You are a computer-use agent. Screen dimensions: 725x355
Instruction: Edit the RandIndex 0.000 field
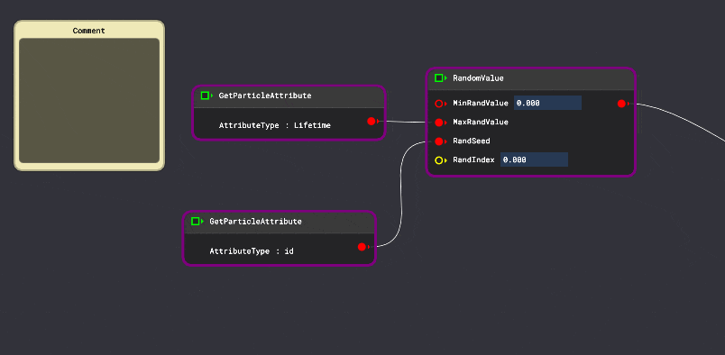coord(534,159)
